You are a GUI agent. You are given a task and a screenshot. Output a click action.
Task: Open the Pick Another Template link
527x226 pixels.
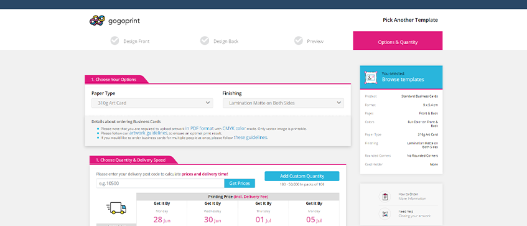click(410, 20)
